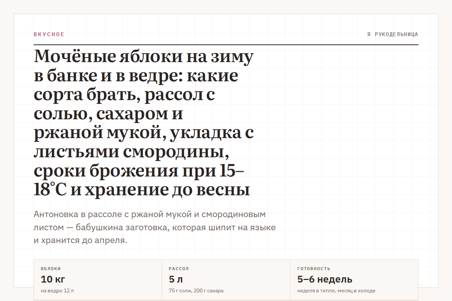Click the ЯБЛОКИ label
452x301 pixels.
click(x=51, y=269)
